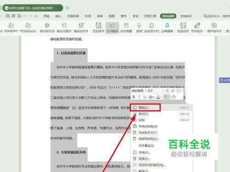
Task: Click the heading 2. 专业发展动机不纯
Action: pos(71,152)
